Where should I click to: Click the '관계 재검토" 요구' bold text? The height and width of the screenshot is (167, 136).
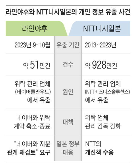click(x=29, y=152)
